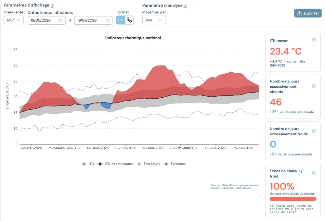Open calendar icon in start date field
Viewport: 325px width, 221px height.
pos(61,20)
